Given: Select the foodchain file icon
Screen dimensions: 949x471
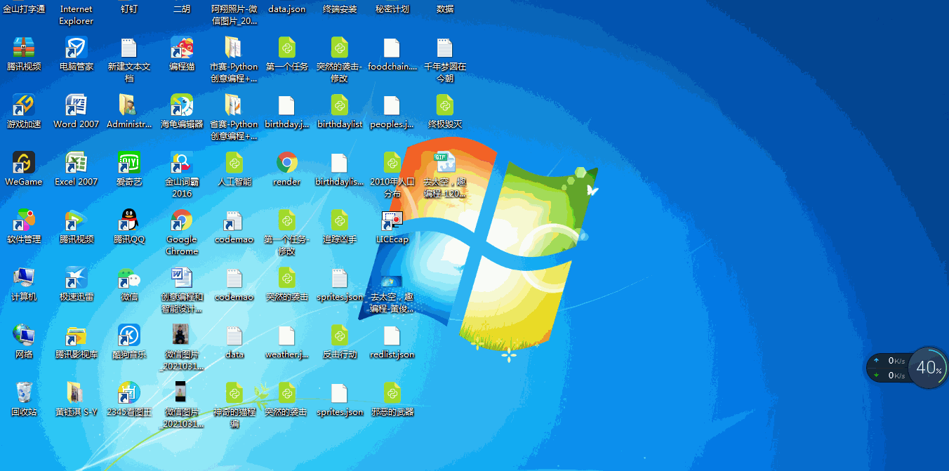Looking at the screenshot, I should [x=392, y=48].
